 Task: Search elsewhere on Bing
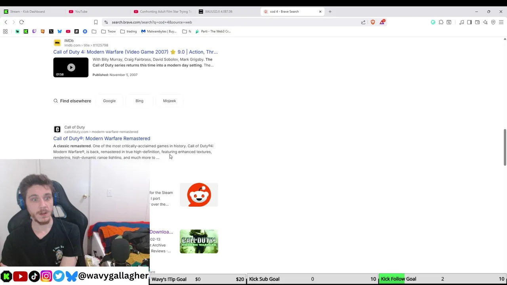point(139,101)
